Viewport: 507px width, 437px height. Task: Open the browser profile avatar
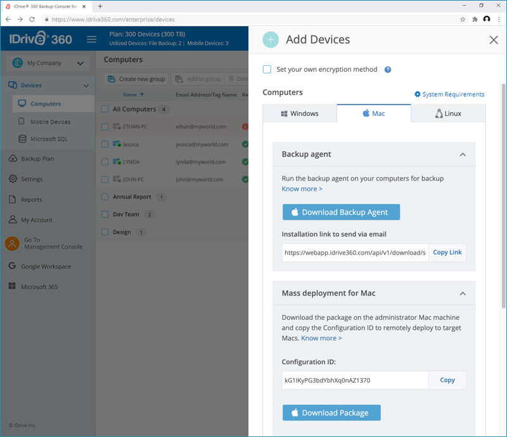(487, 20)
